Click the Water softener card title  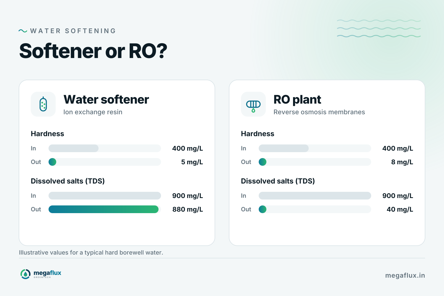click(x=106, y=99)
